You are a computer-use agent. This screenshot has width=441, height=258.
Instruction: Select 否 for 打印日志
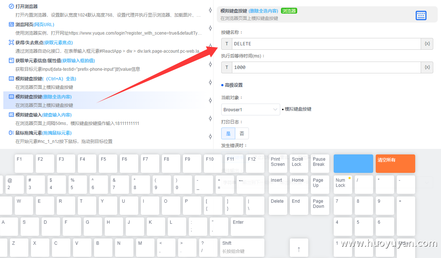click(242, 133)
